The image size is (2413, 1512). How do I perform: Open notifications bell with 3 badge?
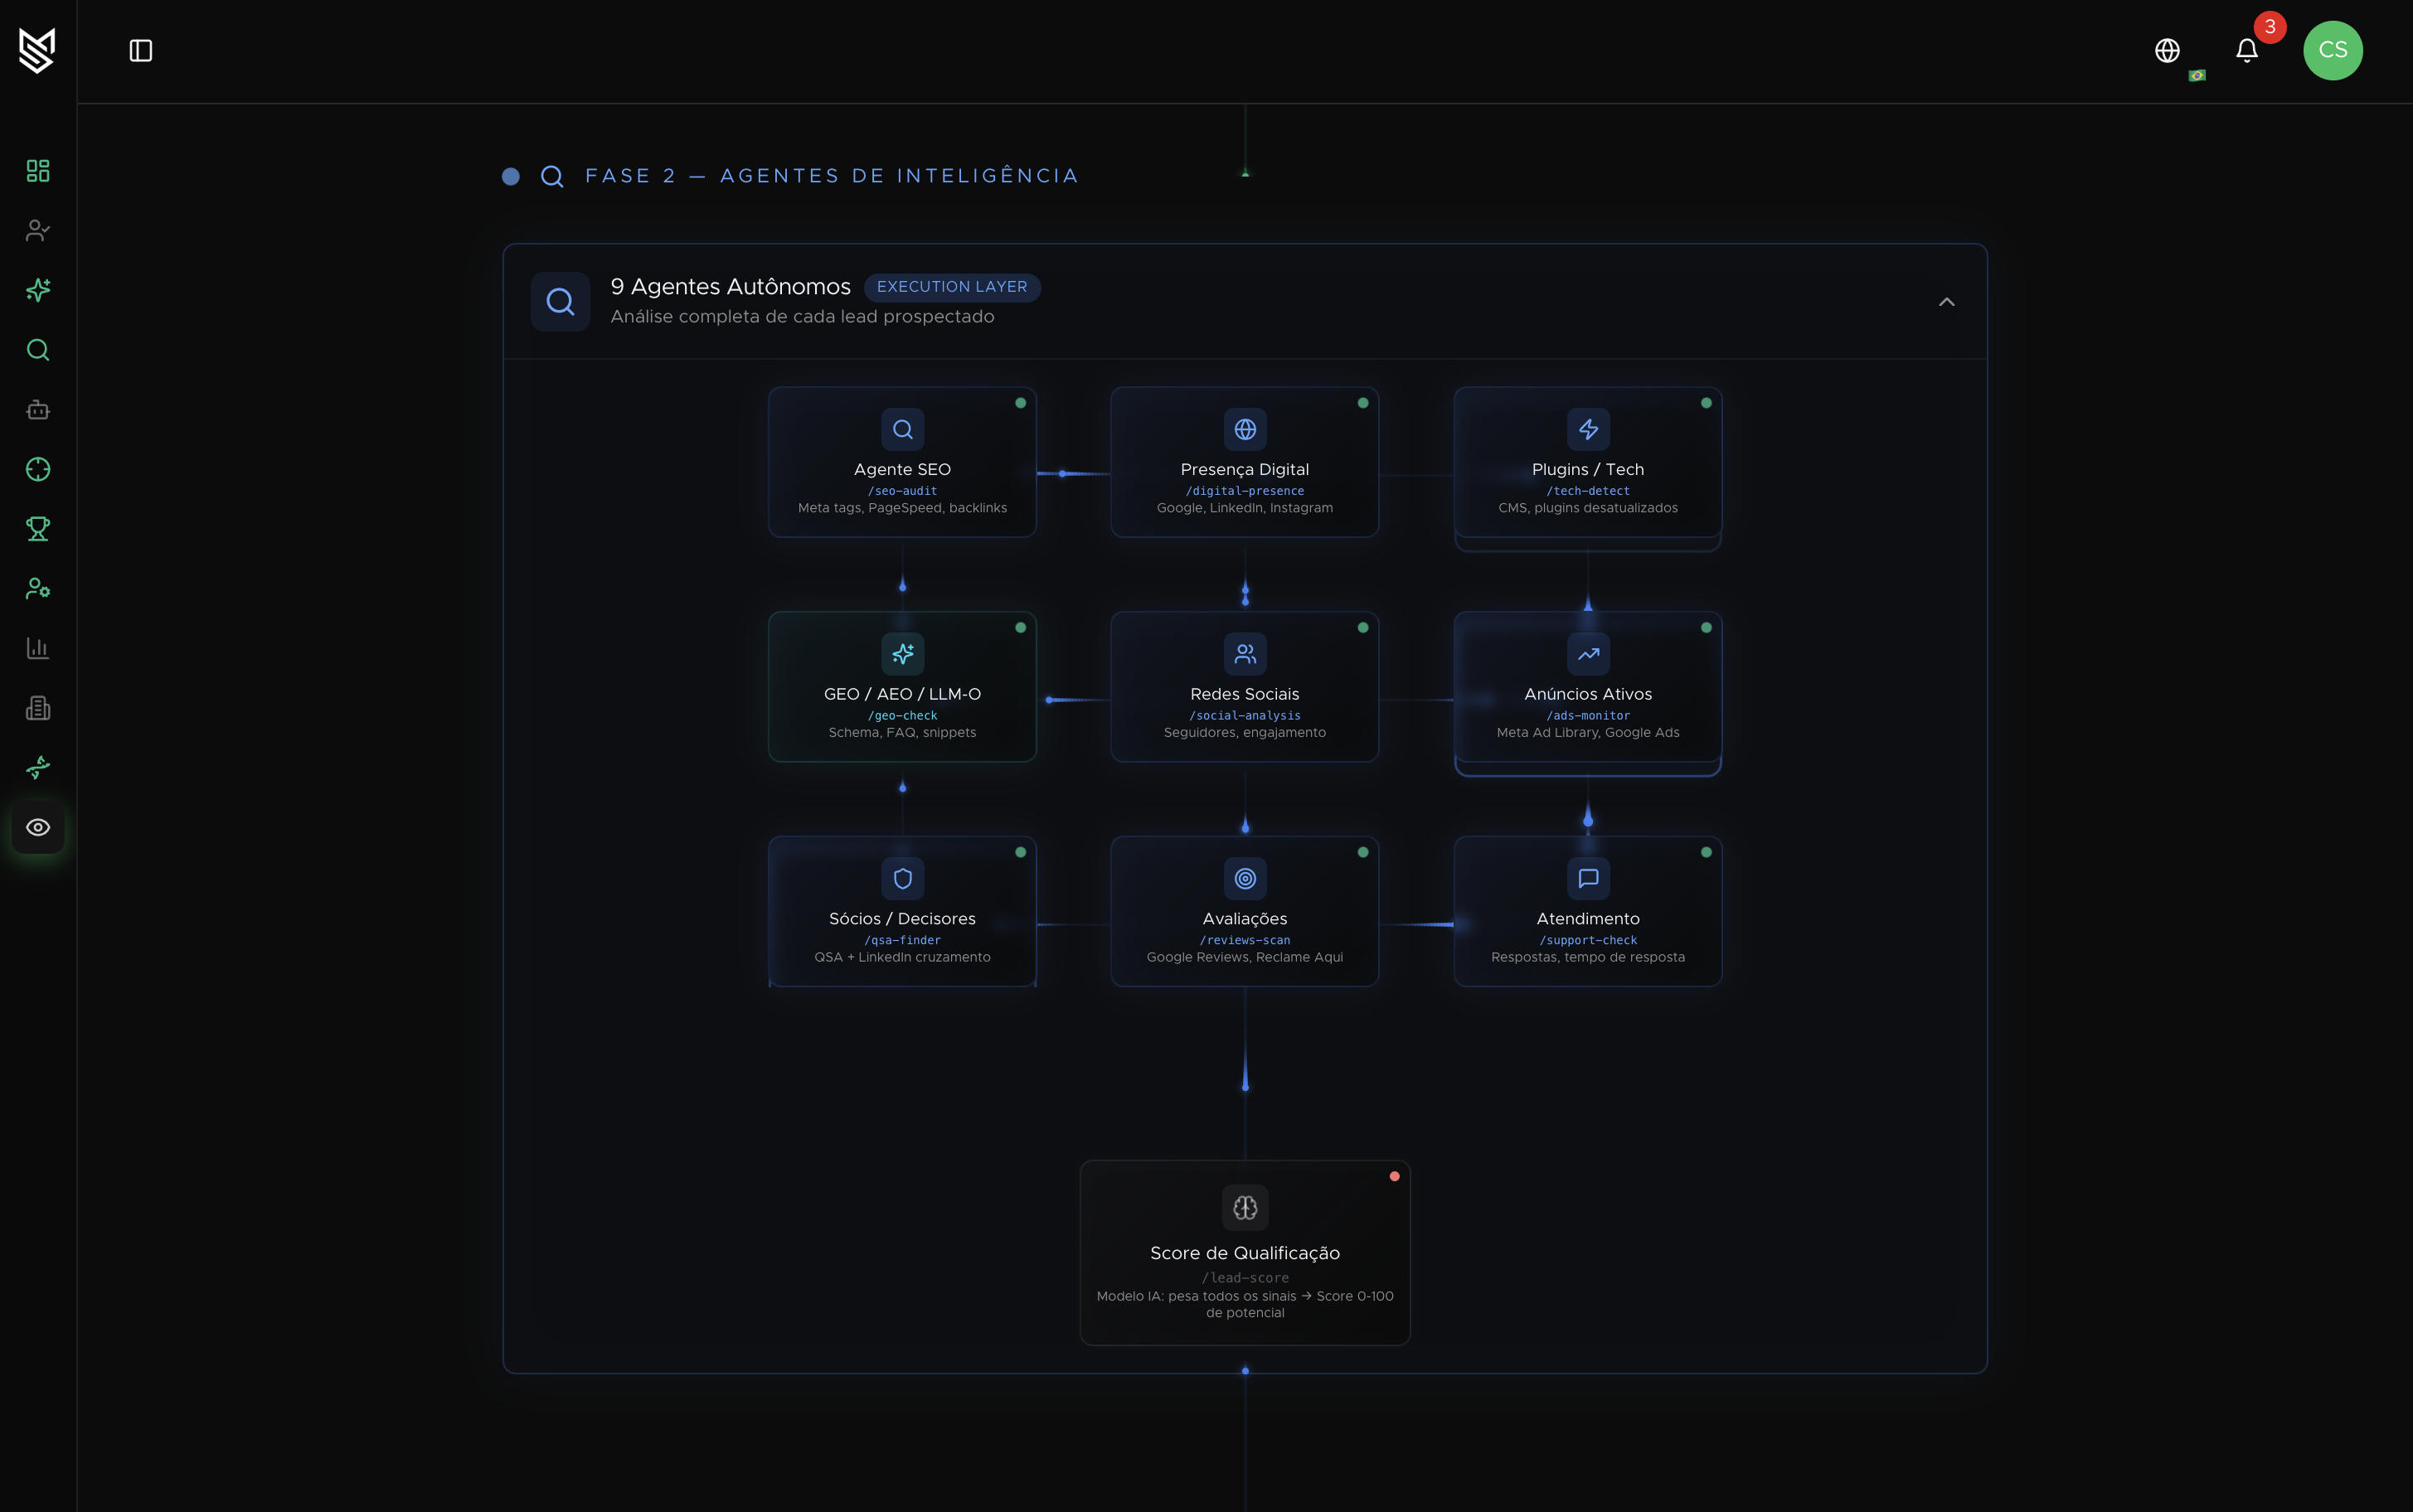2247,51
